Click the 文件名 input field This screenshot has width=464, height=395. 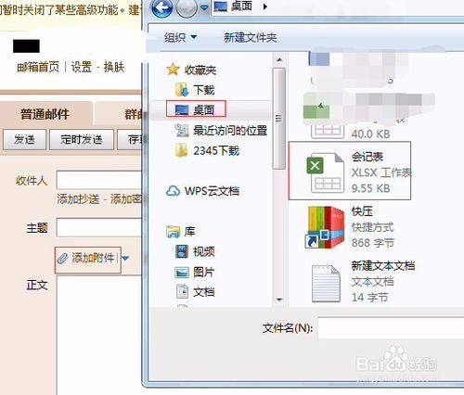(x=391, y=327)
